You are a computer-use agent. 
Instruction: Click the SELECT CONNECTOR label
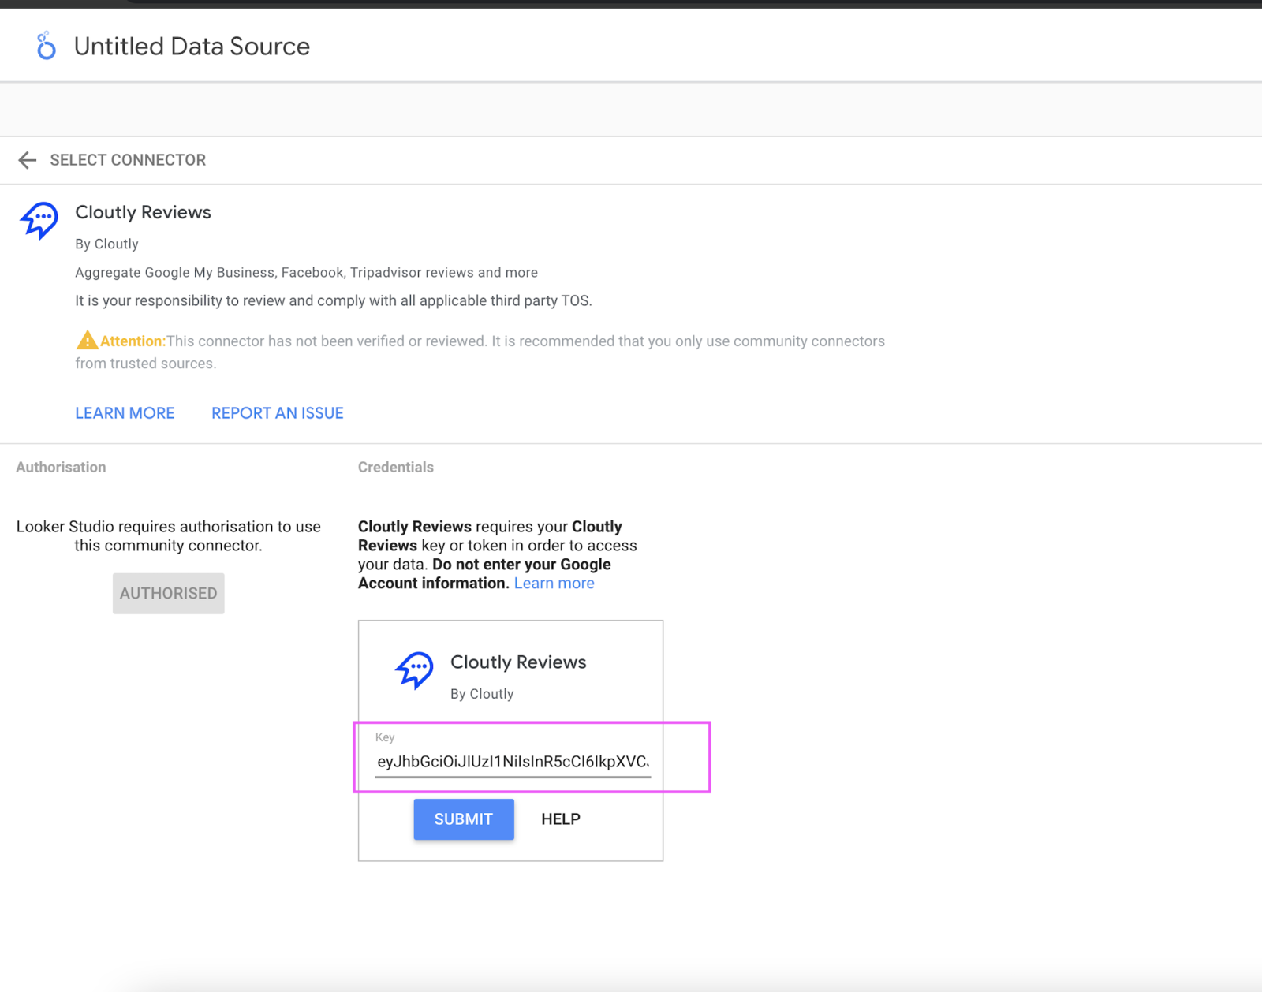pos(128,160)
